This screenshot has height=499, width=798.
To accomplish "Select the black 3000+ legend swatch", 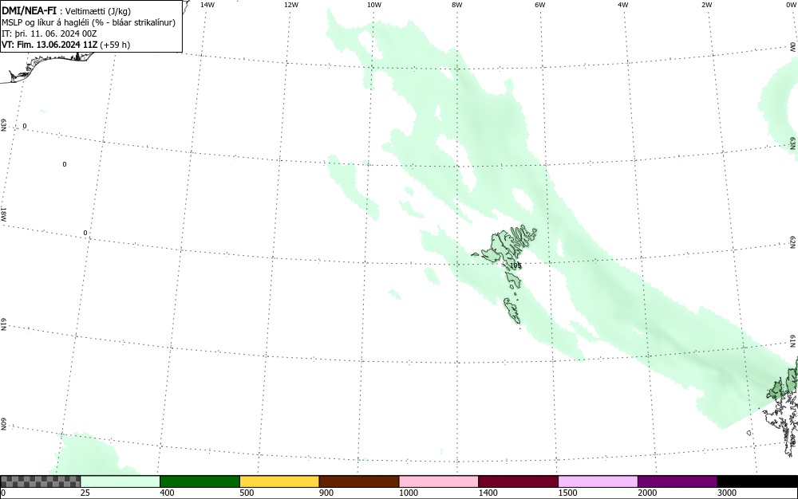I will (x=757, y=481).
